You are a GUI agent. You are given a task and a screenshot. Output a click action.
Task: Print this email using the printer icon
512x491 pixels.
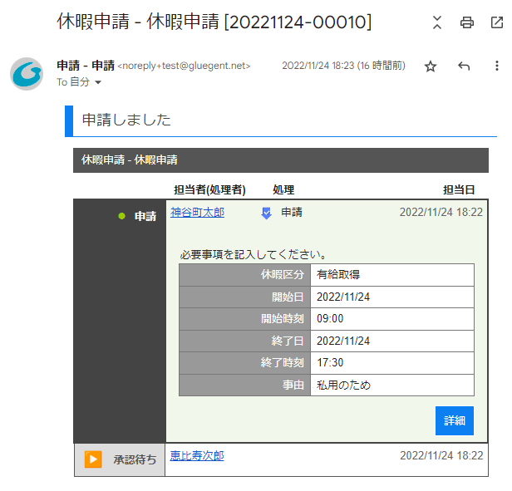pyautogui.click(x=466, y=22)
